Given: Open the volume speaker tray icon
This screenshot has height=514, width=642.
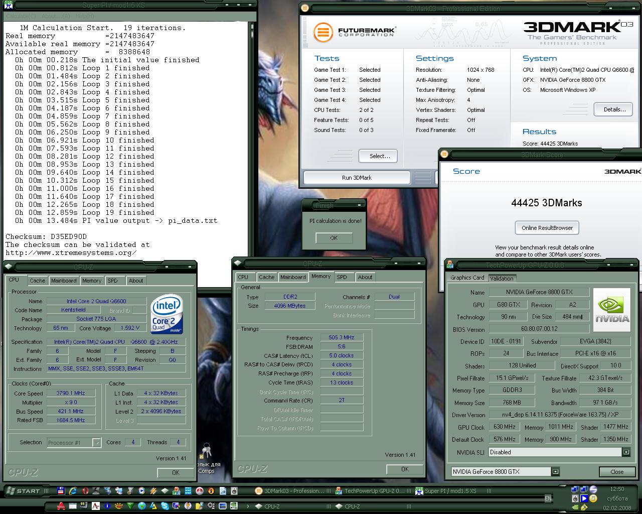Looking at the screenshot, I should point(575,498).
